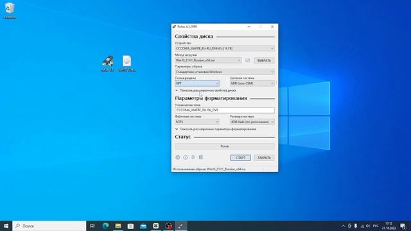Image resolution: width=411 pixels, height=231 pixels.
Task: Click the ВЫБРАТЬ button
Action: (264, 60)
